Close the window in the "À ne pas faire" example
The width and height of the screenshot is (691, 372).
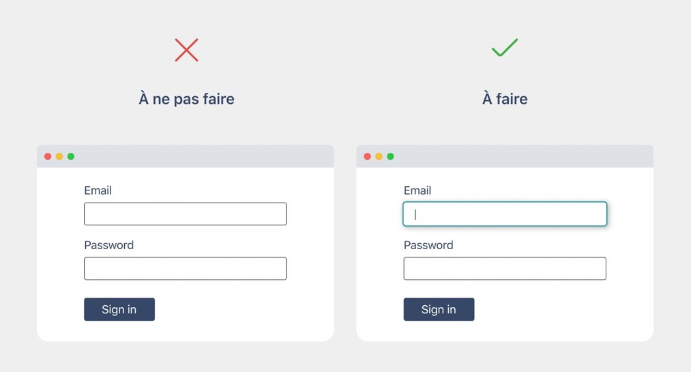[x=48, y=156]
